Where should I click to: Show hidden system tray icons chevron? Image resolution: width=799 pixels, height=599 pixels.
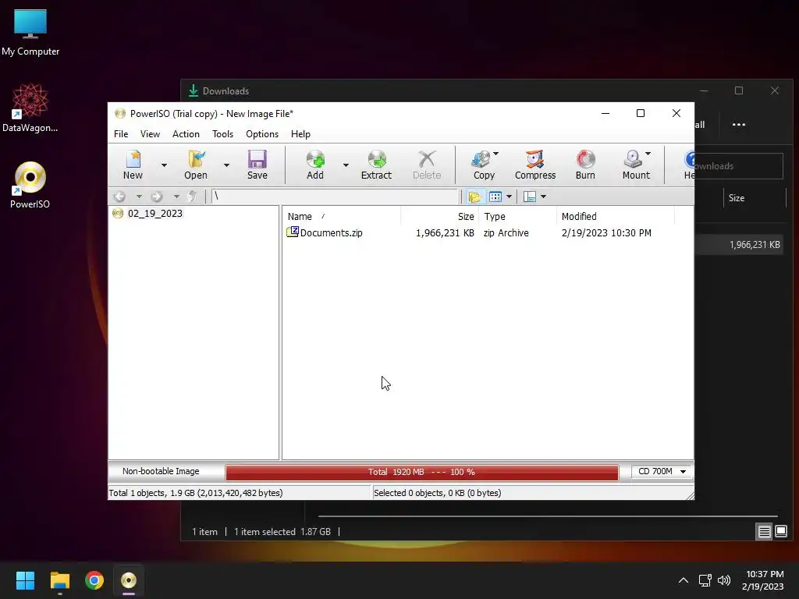684,580
